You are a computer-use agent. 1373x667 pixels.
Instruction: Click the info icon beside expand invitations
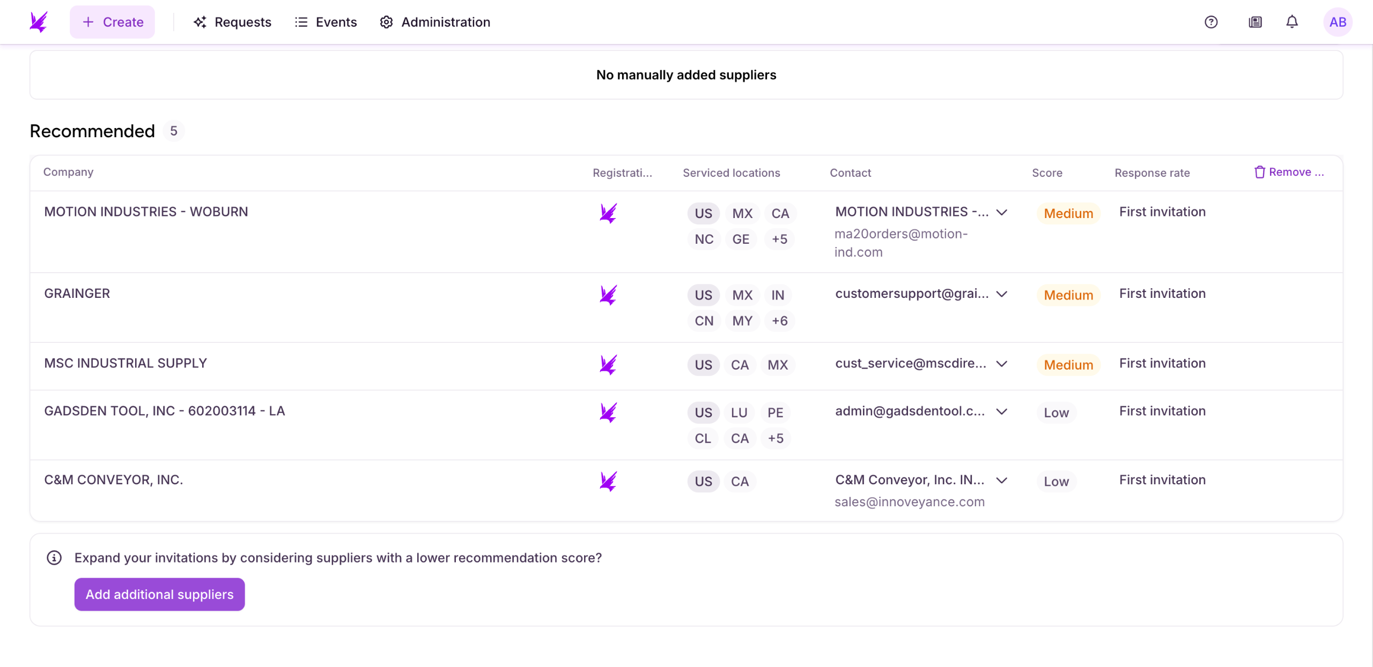click(x=54, y=558)
